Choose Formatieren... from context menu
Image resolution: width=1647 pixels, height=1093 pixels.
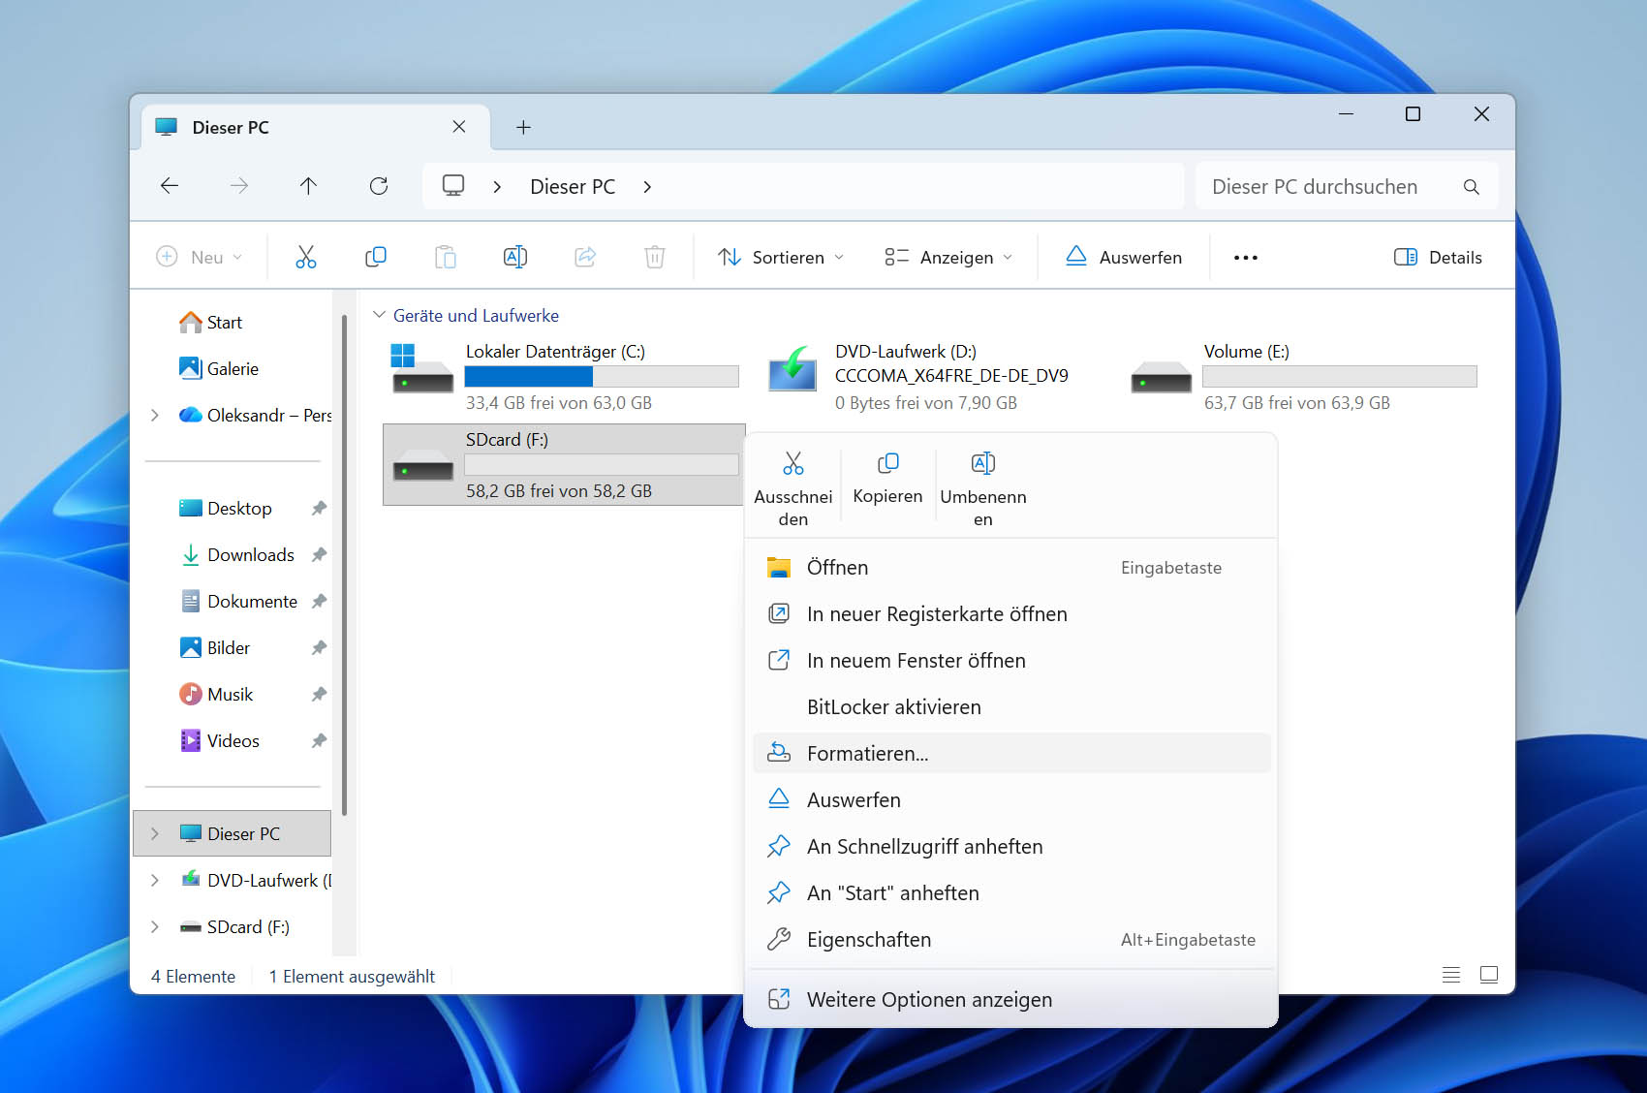(1011, 754)
